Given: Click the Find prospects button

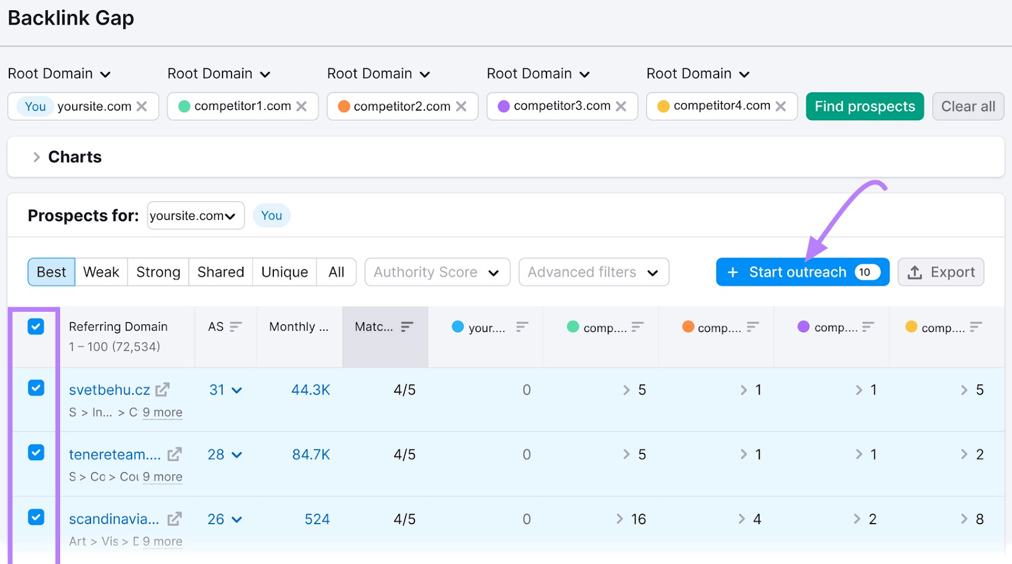Looking at the screenshot, I should pos(864,106).
